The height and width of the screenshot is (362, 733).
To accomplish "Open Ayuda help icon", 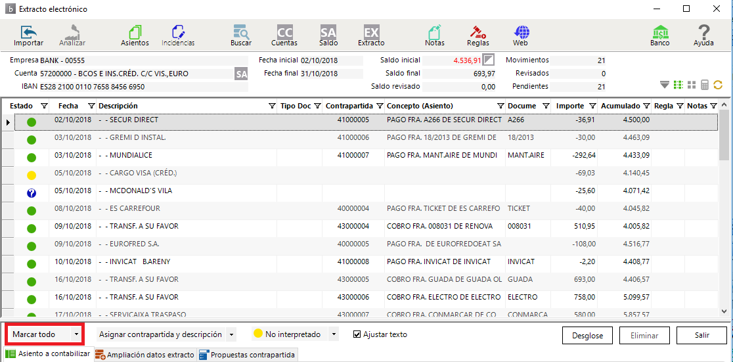I will (703, 36).
